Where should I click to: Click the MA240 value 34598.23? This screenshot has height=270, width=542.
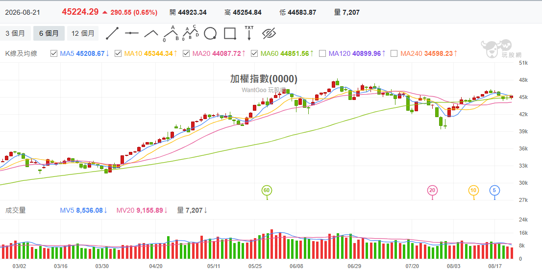tap(438, 53)
